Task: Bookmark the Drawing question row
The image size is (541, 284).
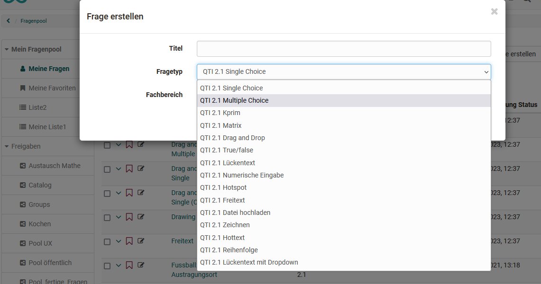Action: pyautogui.click(x=129, y=217)
